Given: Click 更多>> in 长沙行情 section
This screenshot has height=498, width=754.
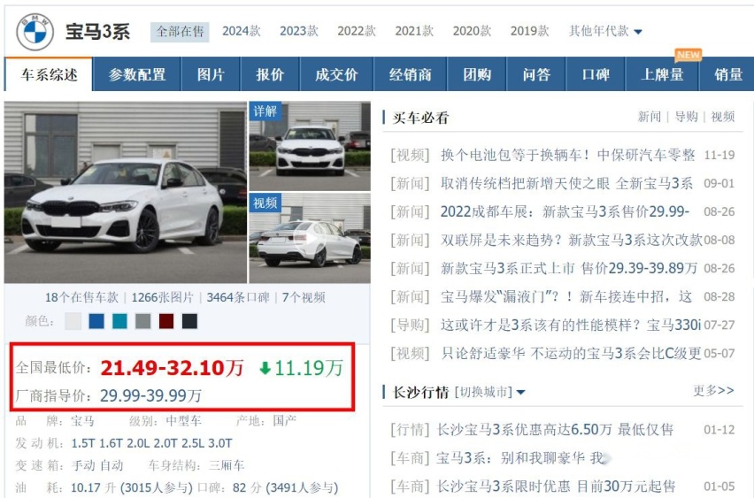Looking at the screenshot, I should coord(713,390).
